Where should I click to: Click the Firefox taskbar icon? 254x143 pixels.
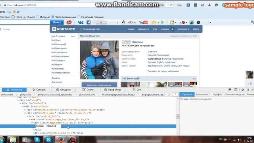[61, 139]
